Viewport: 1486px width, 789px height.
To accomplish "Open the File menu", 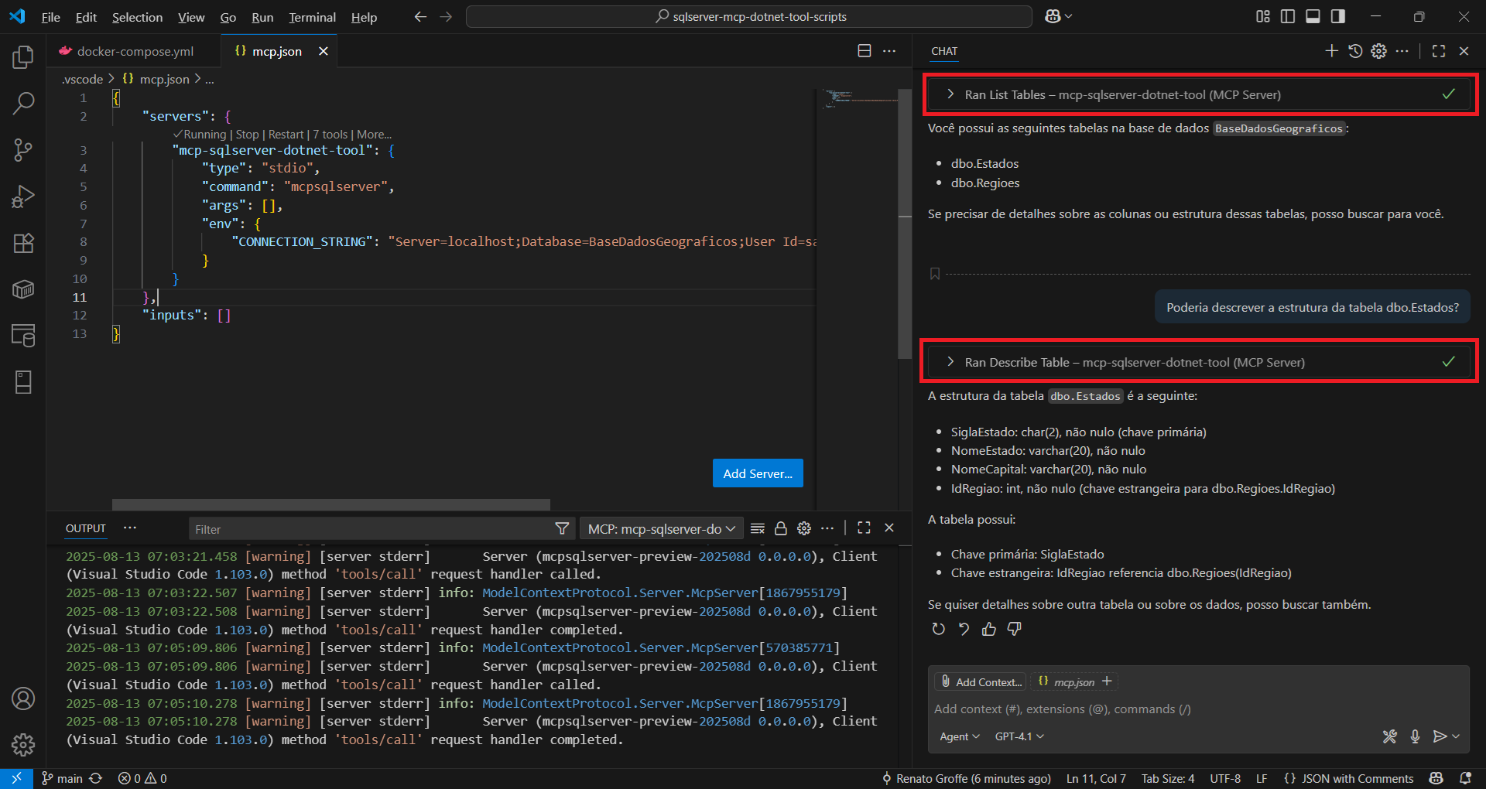I will [x=50, y=17].
